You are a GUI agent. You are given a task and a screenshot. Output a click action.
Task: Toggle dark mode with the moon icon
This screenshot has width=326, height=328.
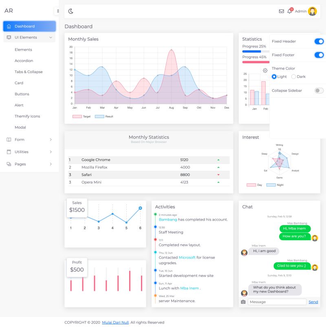coord(70,11)
